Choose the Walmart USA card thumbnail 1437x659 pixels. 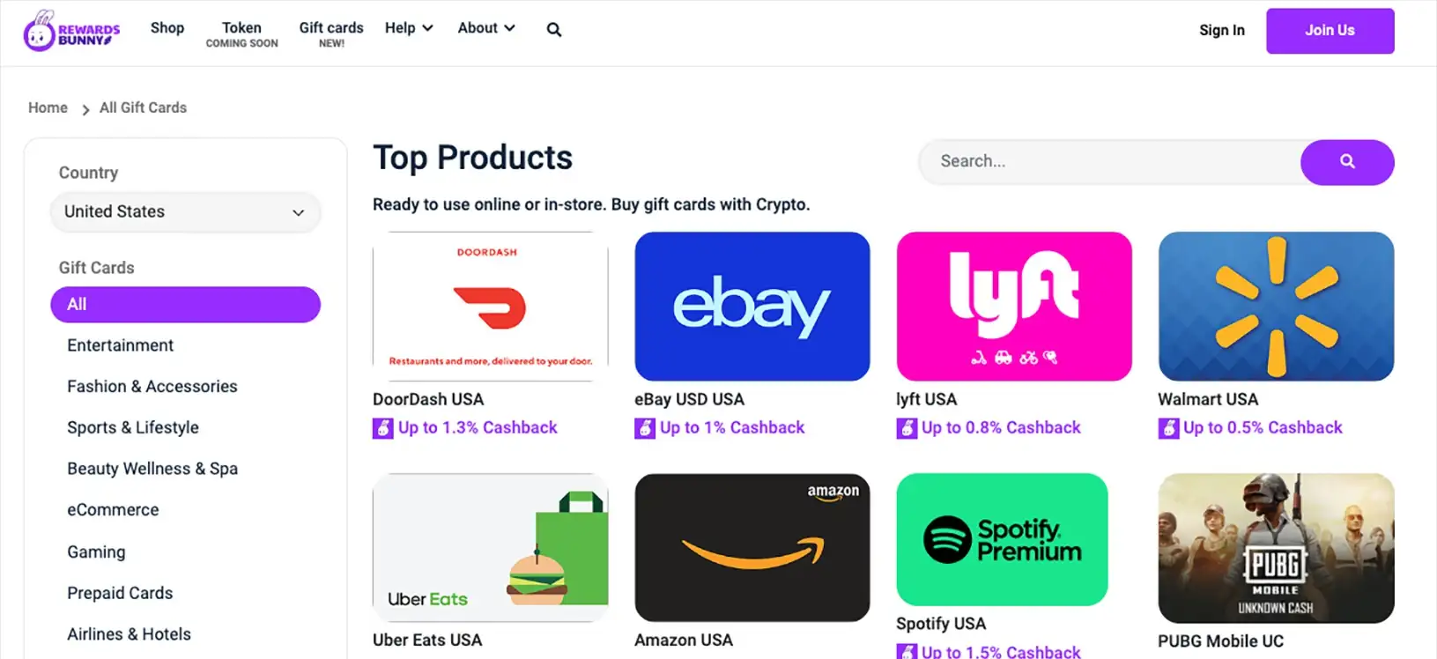coord(1275,307)
